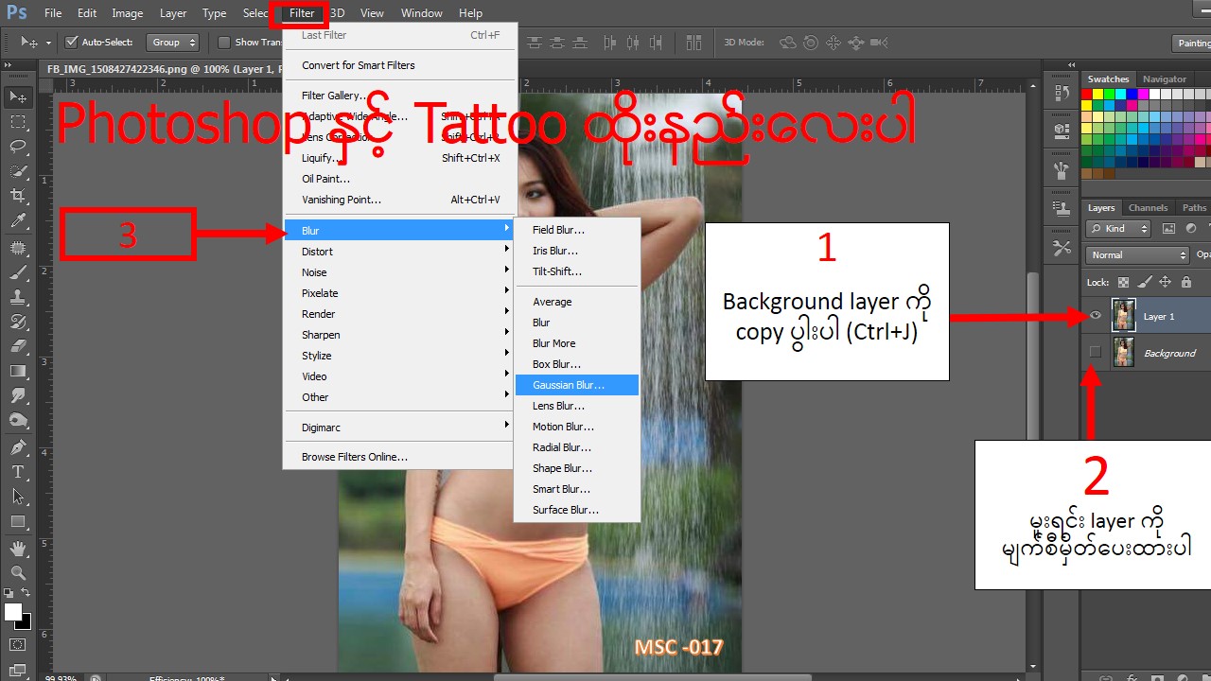Viewport: 1211px width, 681px height.
Task: Click the Lock transparent pixels icon
Action: (1123, 282)
